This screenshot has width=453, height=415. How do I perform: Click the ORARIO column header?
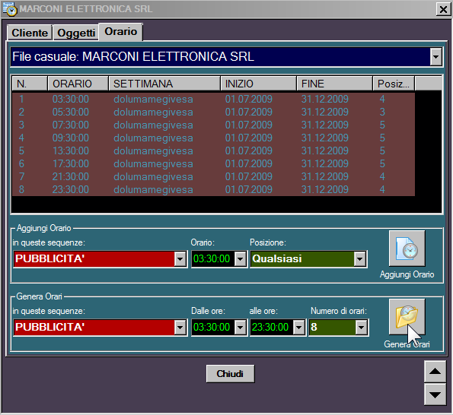78,84
